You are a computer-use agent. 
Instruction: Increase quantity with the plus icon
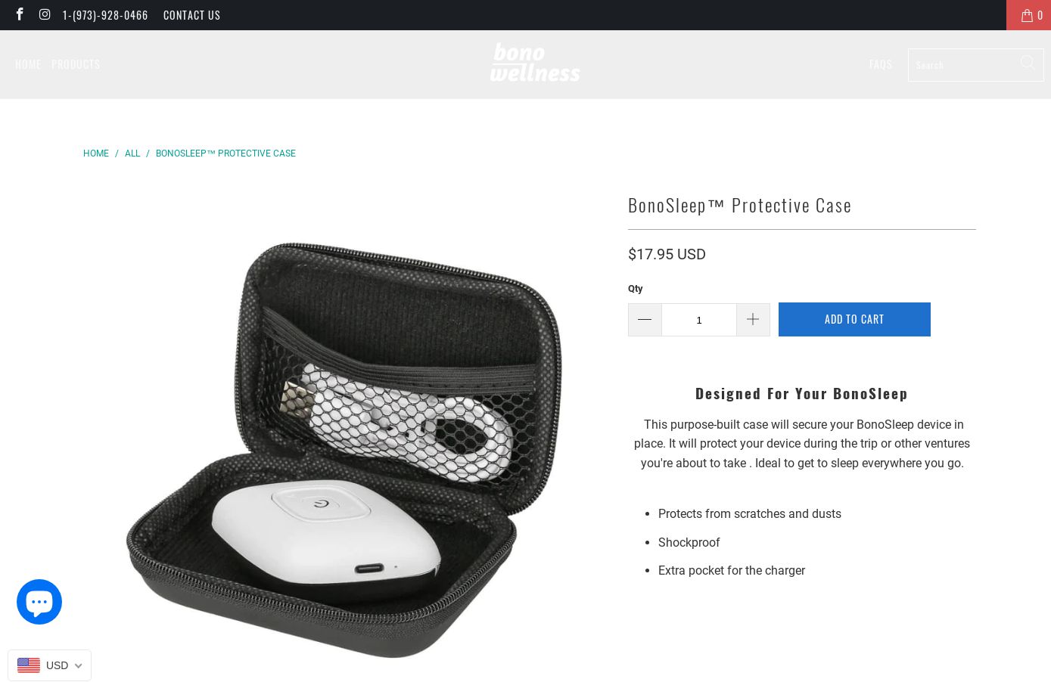(x=753, y=320)
